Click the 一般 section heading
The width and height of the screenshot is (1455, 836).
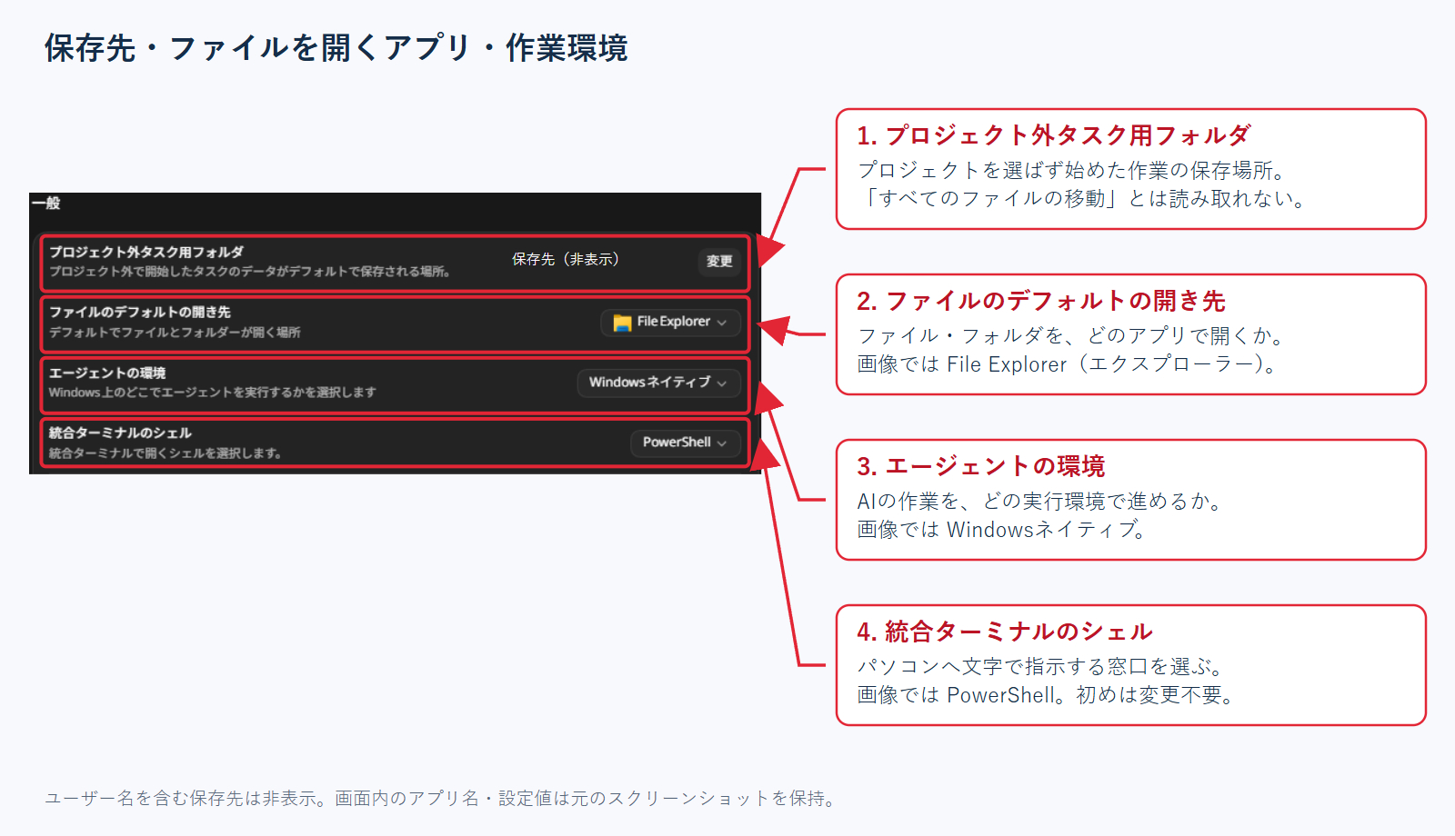pos(45,203)
